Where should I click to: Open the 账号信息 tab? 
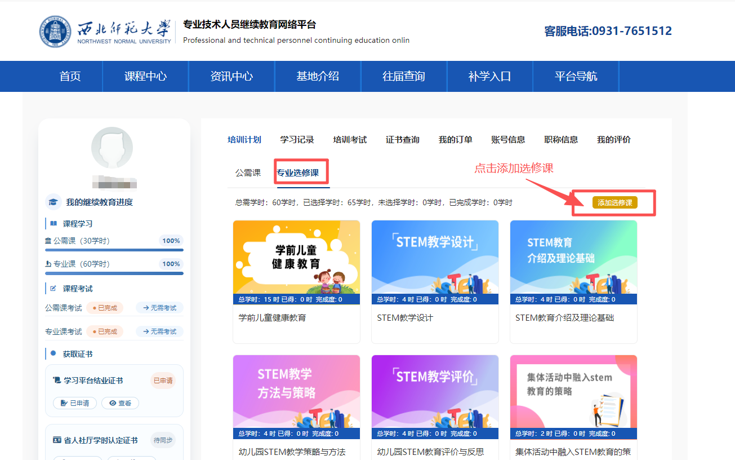click(508, 140)
